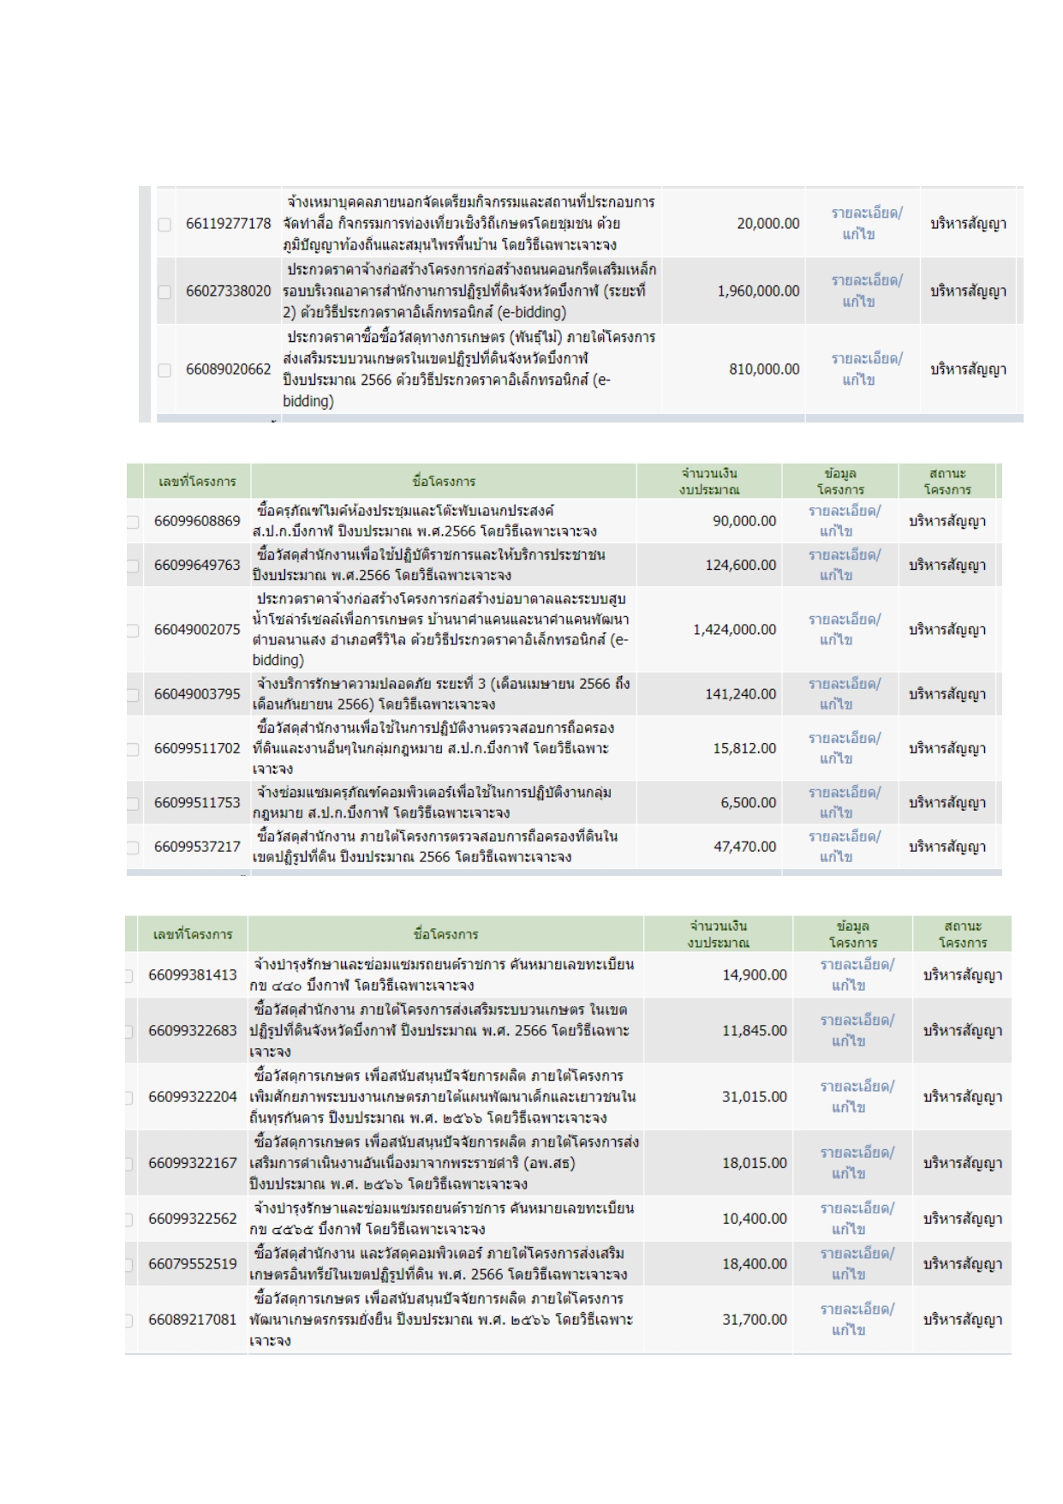Check the box for project 66089020662
This screenshot has width=1063, height=1504.
(x=164, y=370)
